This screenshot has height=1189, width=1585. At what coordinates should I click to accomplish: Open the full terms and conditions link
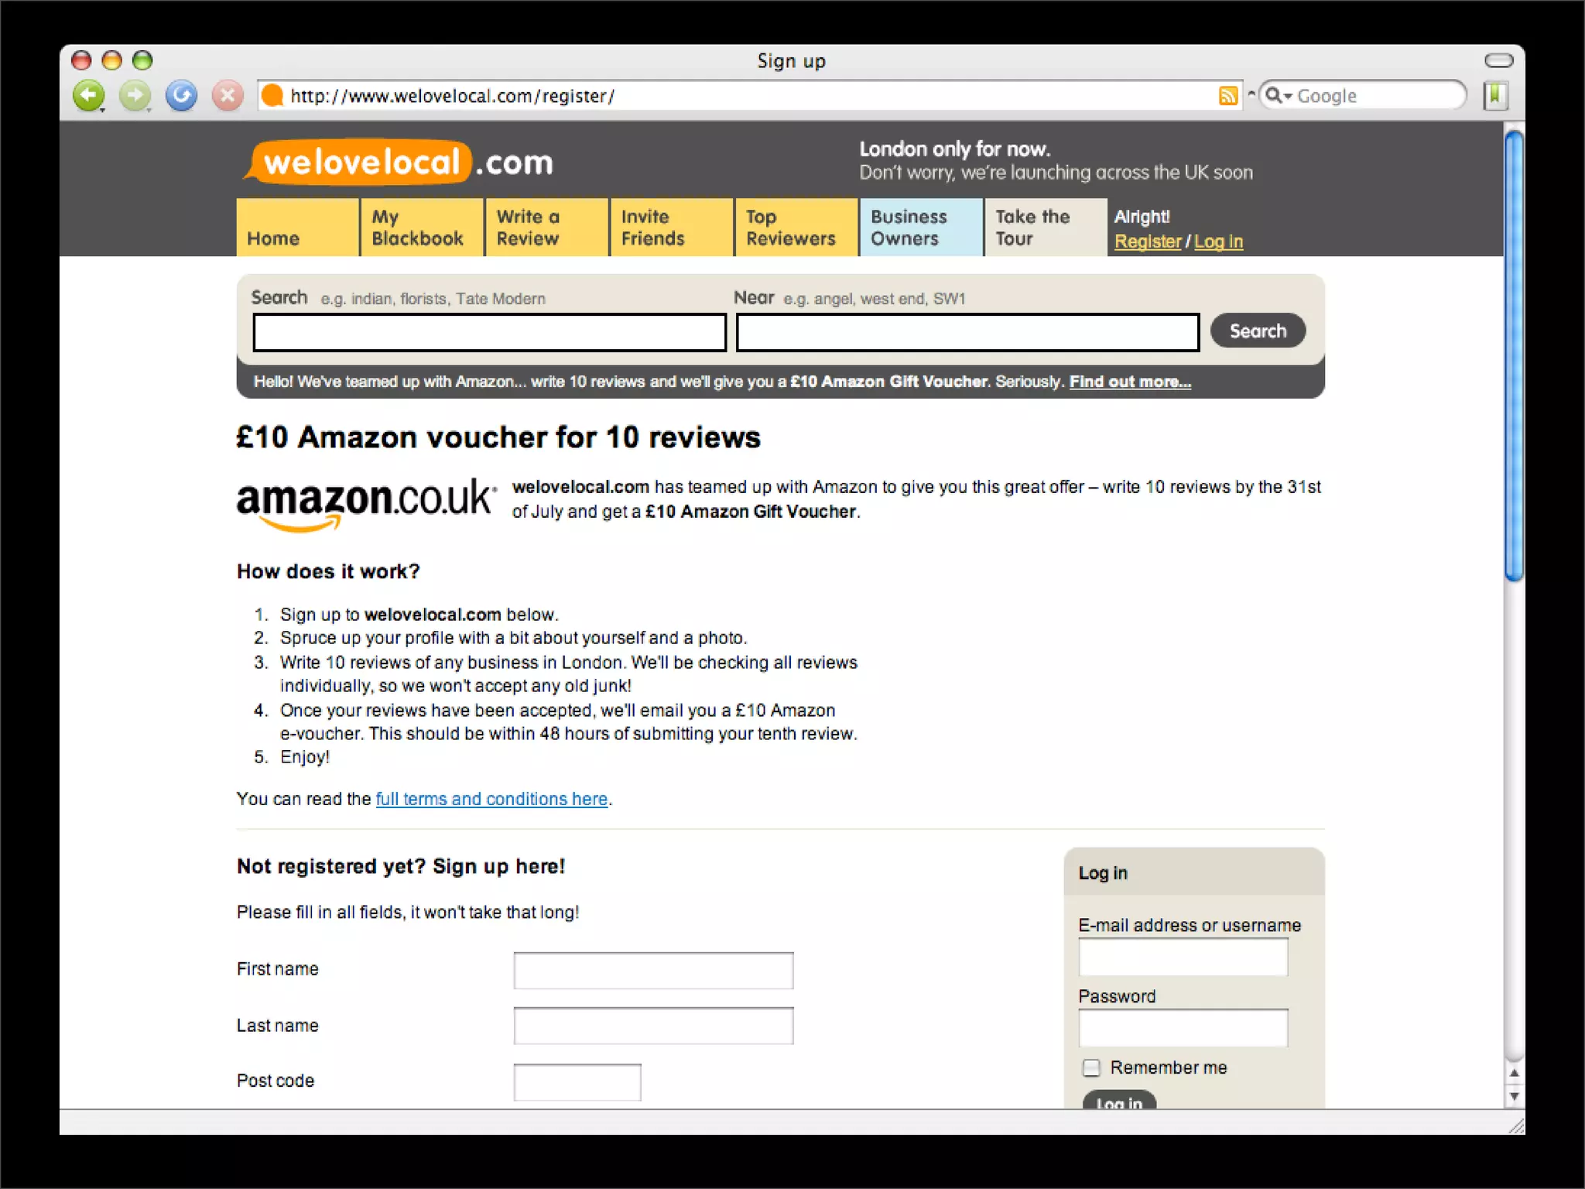491,799
